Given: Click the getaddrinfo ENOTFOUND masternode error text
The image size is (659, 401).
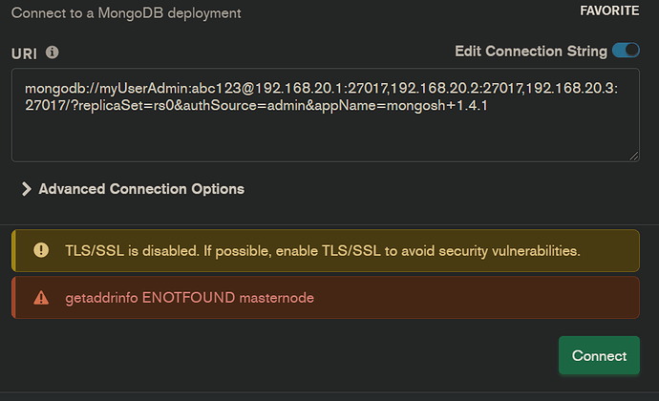Looking at the screenshot, I should pyautogui.click(x=189, y=298).
